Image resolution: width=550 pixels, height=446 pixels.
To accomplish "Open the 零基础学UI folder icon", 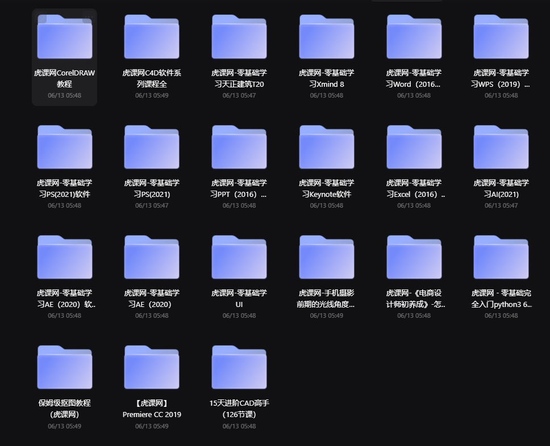I will 239,257.
